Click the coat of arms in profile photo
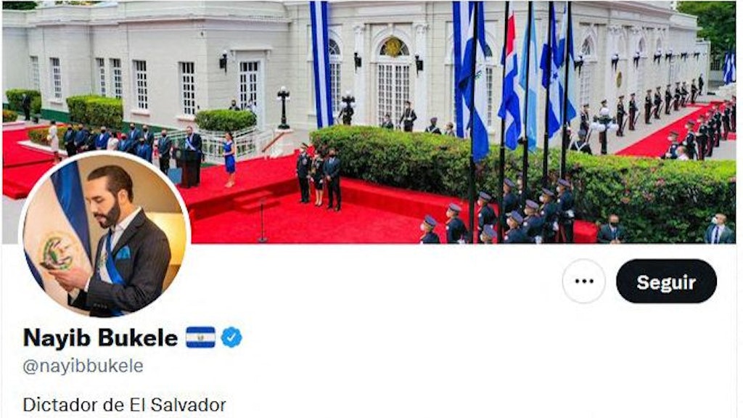 (58, 251)
